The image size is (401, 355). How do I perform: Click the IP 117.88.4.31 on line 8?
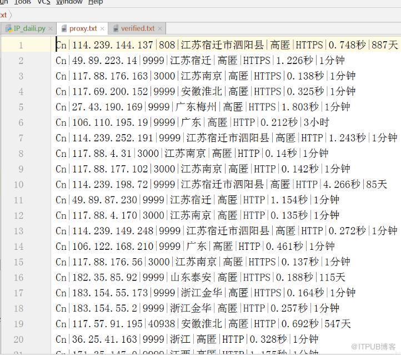pyautogui.click(x=102, y=154)
